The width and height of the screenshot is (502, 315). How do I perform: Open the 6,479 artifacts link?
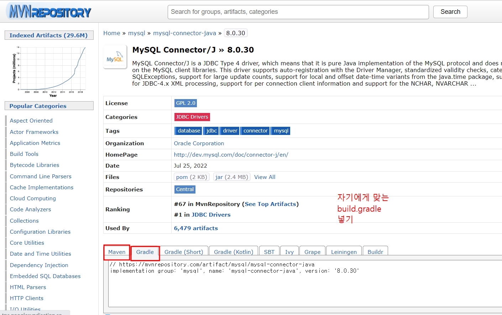[196, 228]
